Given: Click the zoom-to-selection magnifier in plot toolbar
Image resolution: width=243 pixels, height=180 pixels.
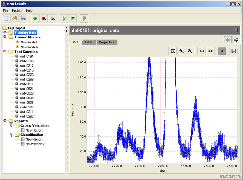Looking at the screenshot, I should pos(173,51).
